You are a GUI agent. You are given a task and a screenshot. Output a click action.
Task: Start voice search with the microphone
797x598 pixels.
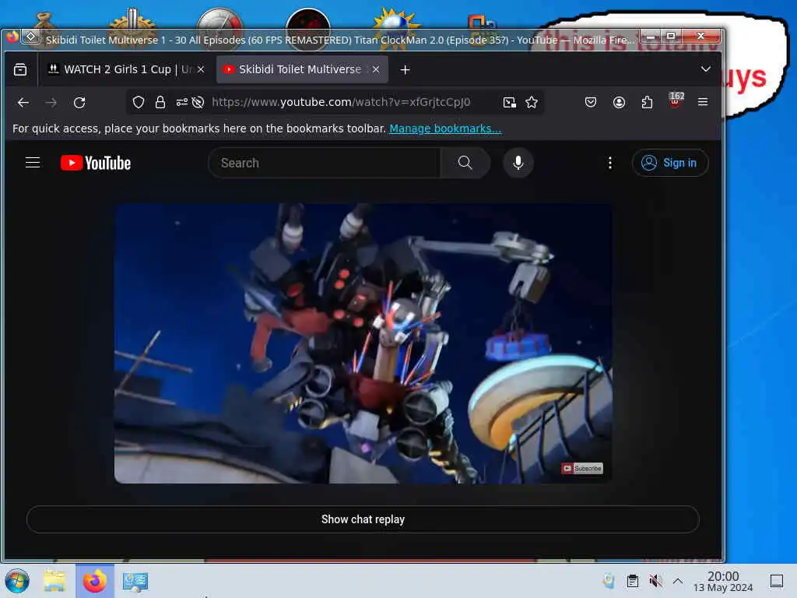point(518,163)
